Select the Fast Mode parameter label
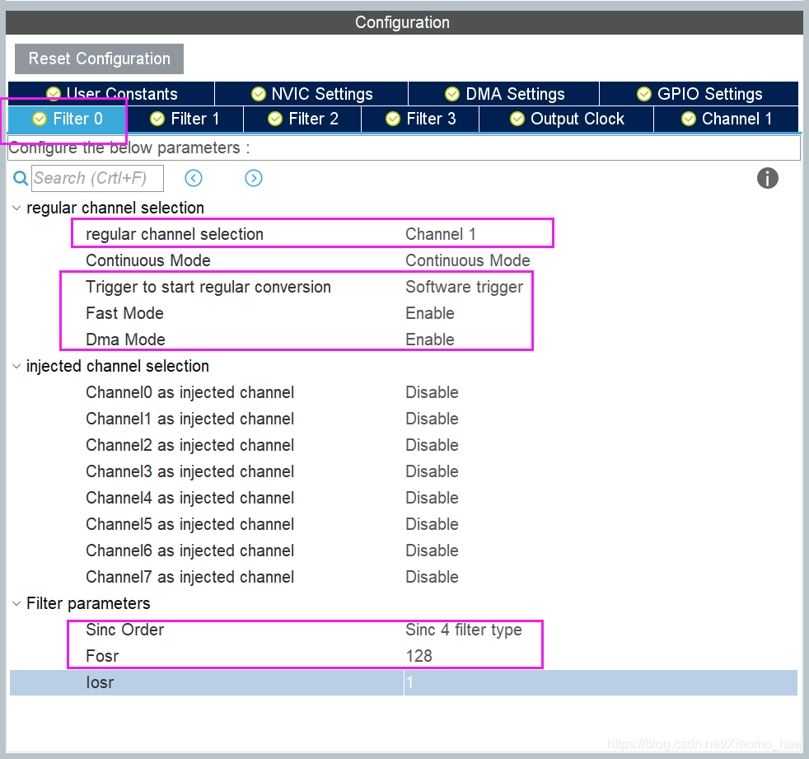 point(124,313)
